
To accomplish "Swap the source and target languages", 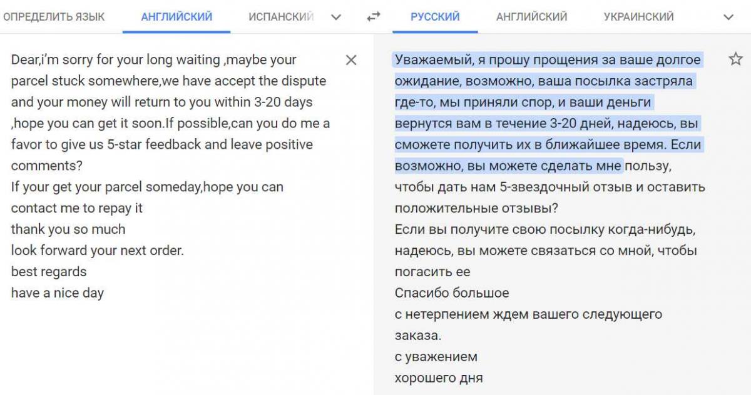I will (x=374, y=17).
